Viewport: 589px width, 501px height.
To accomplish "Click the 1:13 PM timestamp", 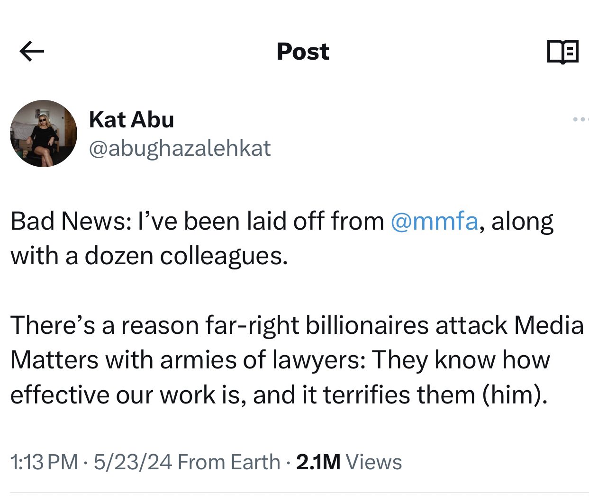I will (44, 462).
